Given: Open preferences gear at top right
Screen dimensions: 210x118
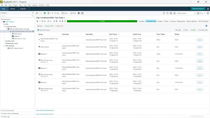Looking at the screenshot, I should pos(208,13).
